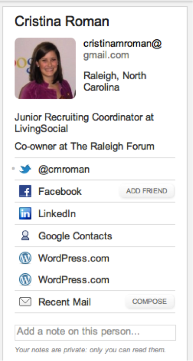The image size is (193, 361).
Task: Open the Google Contacts link text
Action: tap(75, 236)
